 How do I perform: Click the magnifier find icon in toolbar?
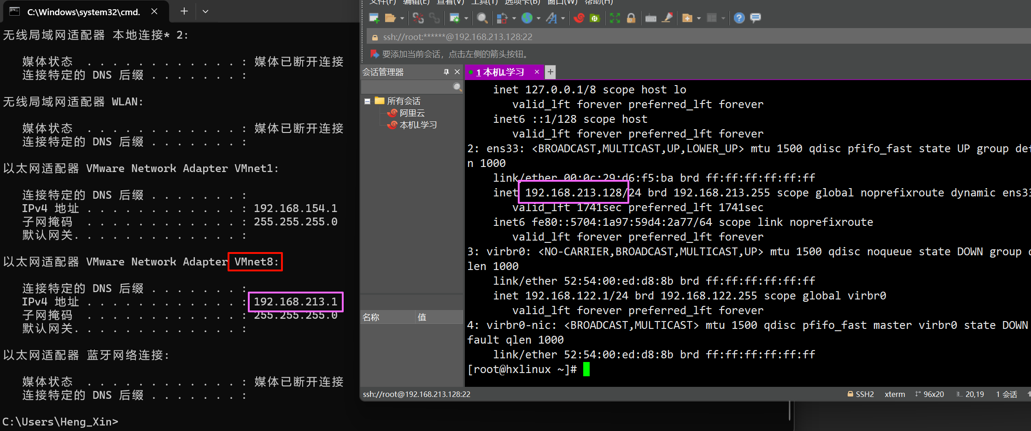pos(482,18)
